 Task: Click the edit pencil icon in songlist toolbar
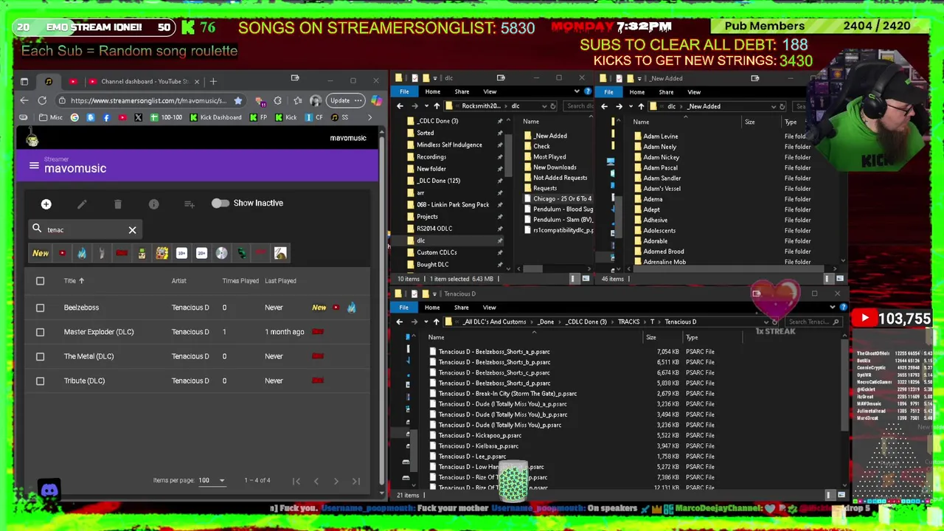coord(82,204)
